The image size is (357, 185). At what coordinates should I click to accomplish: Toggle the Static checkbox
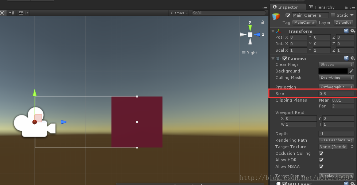pos(333,15)
